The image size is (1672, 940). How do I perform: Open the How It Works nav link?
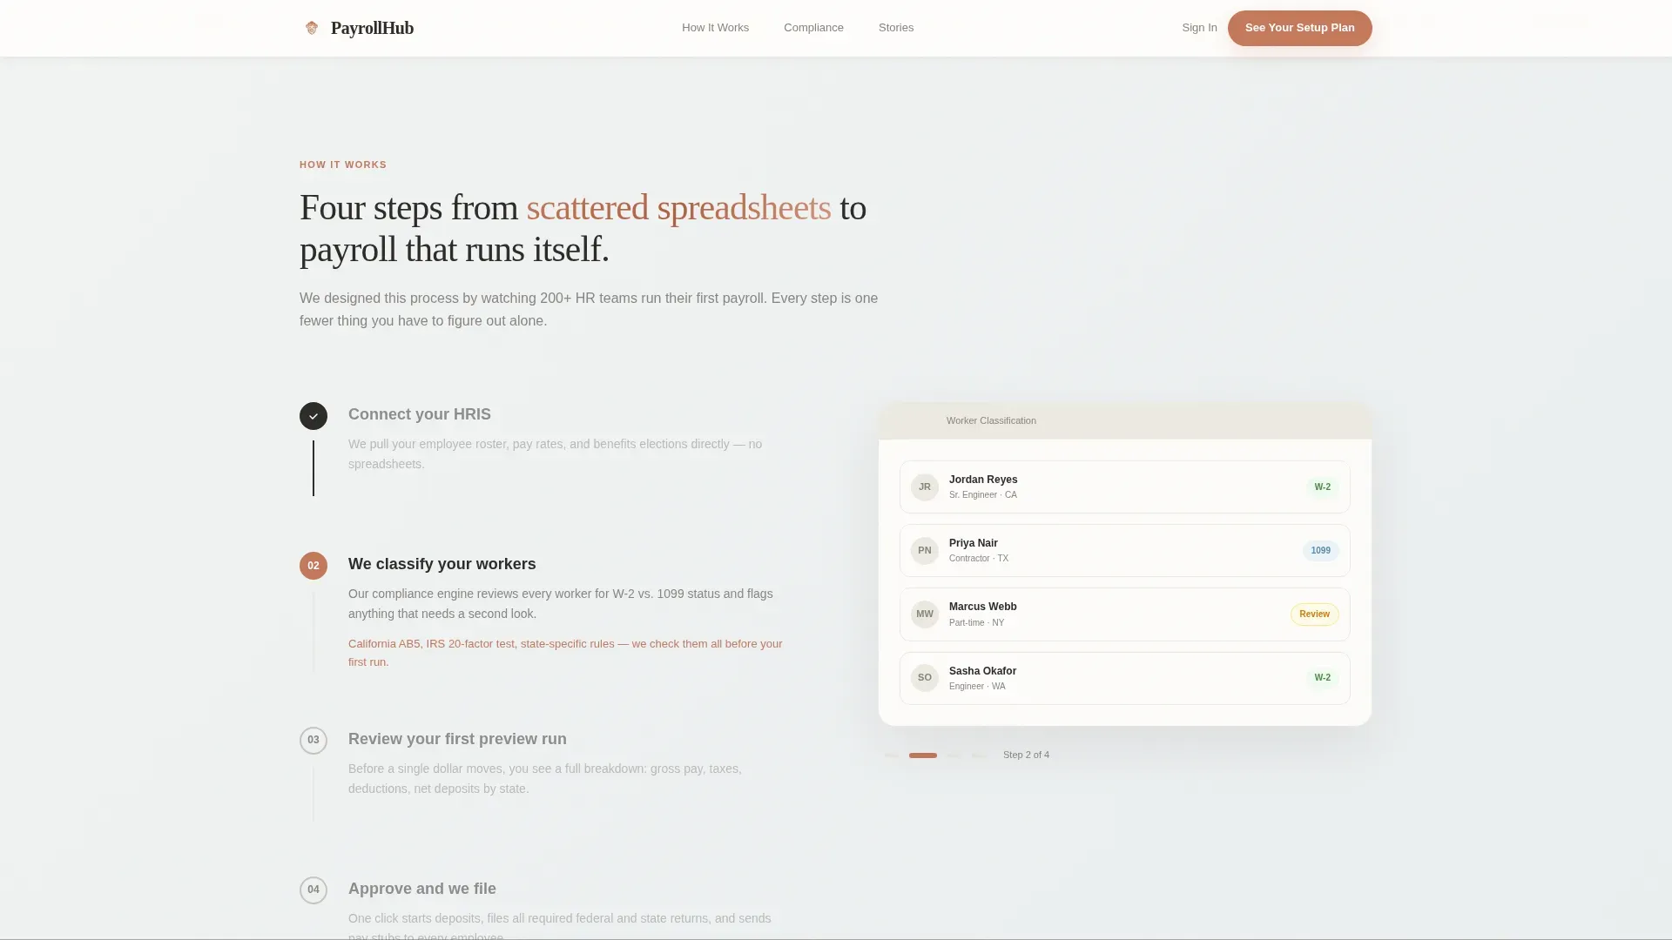click(715, 28)
